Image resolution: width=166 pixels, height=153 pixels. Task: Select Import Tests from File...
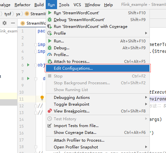click(98, 126)
